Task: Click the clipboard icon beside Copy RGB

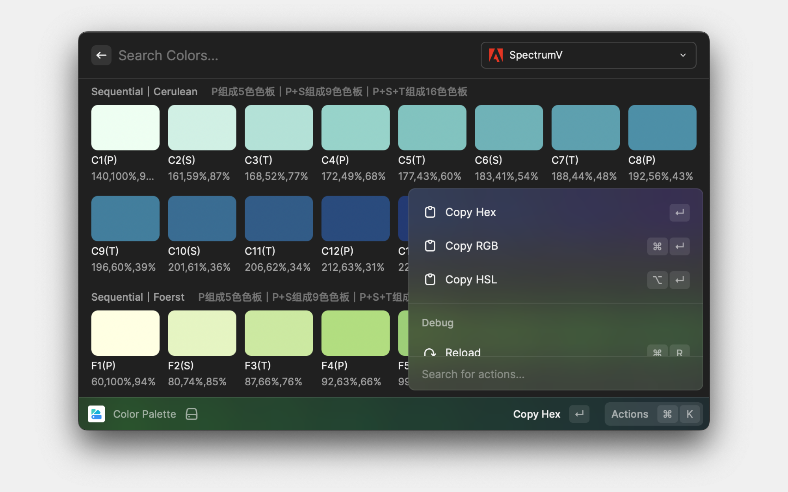Action: (430, 246)
